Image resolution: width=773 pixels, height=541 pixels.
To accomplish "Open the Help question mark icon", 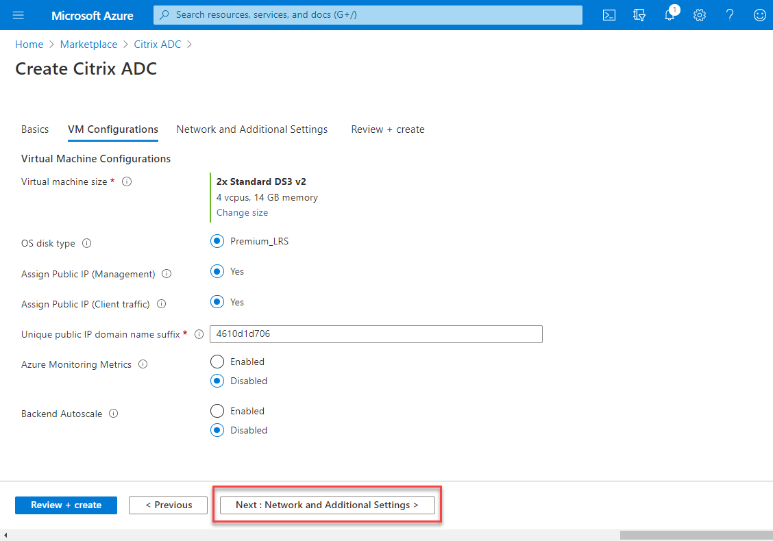I will 730,15.
